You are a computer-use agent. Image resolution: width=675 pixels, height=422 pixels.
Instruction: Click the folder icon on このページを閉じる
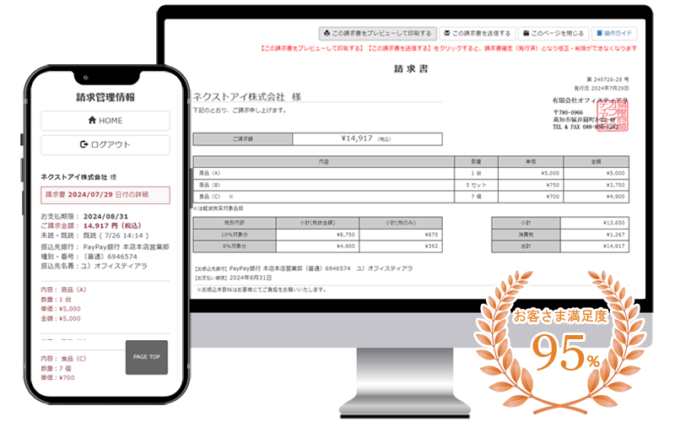click(x=526, y=34)
